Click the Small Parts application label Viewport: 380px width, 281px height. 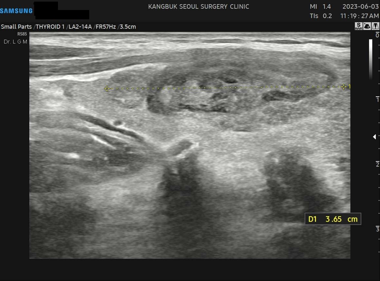pos(16,27)
